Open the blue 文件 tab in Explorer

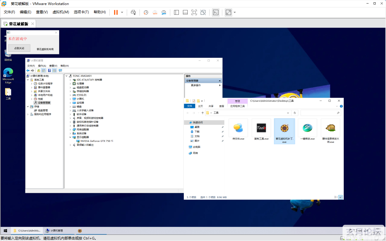point(189,106)
